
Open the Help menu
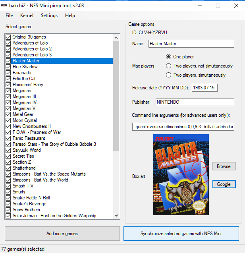pos(70,15)
